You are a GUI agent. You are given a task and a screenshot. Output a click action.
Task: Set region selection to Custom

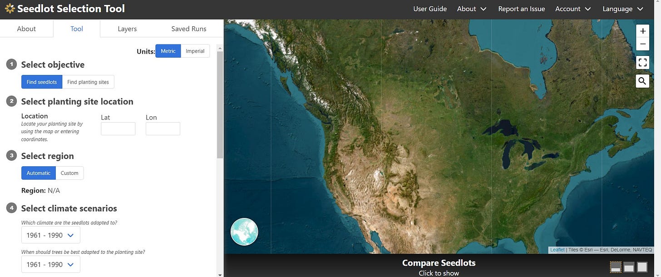(69, 173)
